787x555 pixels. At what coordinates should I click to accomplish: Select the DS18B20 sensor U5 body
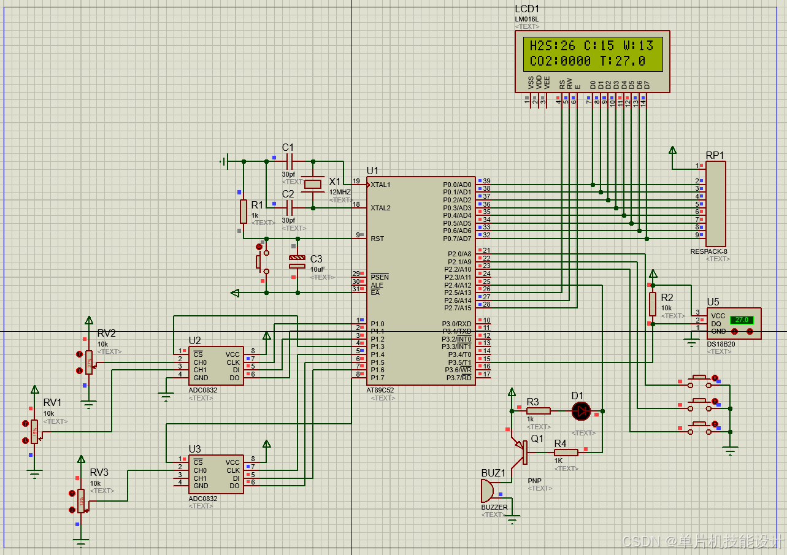734,323
